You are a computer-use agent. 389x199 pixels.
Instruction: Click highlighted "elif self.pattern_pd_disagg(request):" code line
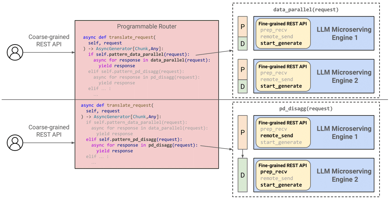(134, 139)
